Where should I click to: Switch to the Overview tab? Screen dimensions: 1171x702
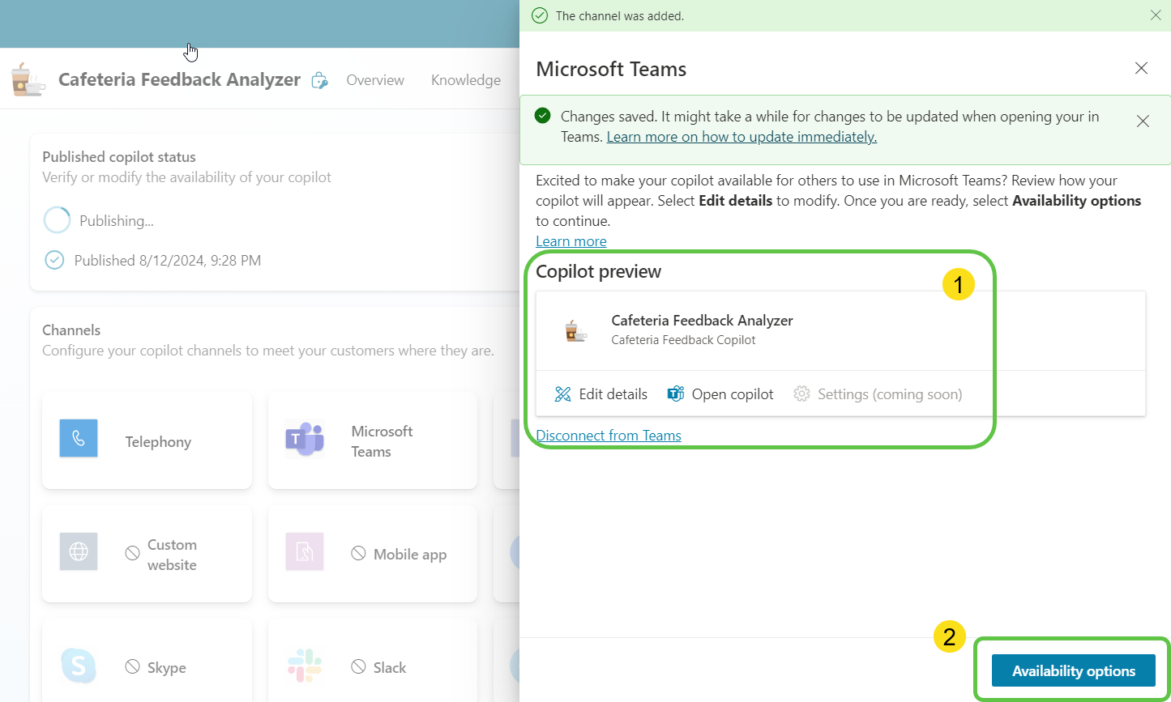click(x=375, y=80)
